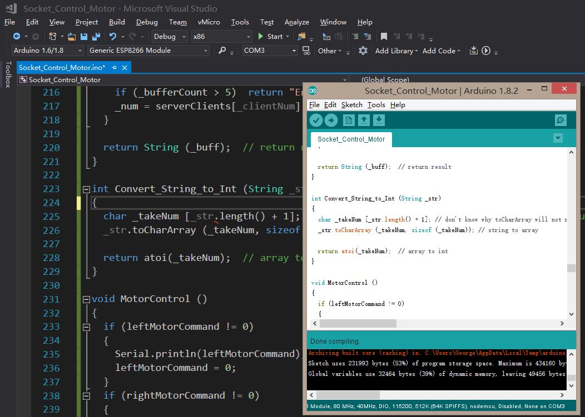Open the Add Library dropdown
This screenshot has width=585, height=417.
(396, 51)
